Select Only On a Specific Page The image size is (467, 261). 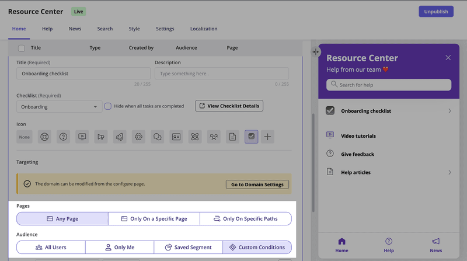(x=154, y=219)
